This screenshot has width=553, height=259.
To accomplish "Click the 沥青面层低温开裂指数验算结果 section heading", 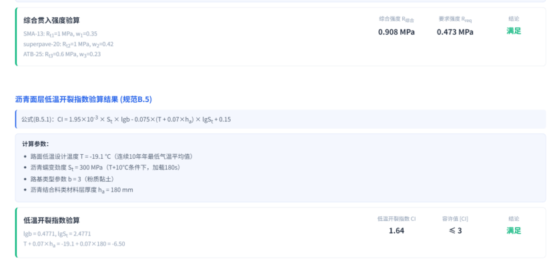I will coord(83,99).
